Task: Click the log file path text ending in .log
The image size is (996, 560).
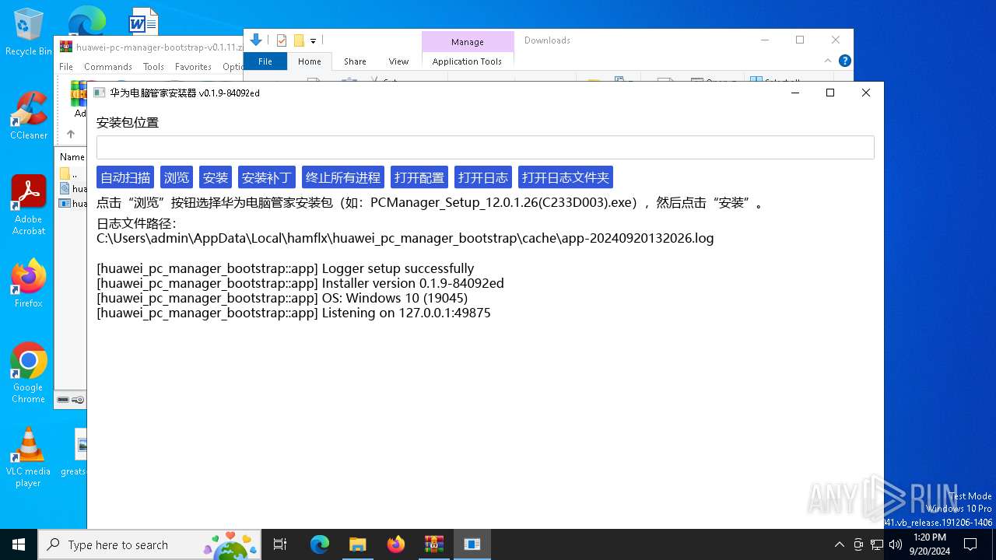Action: [x=405, y=238]
